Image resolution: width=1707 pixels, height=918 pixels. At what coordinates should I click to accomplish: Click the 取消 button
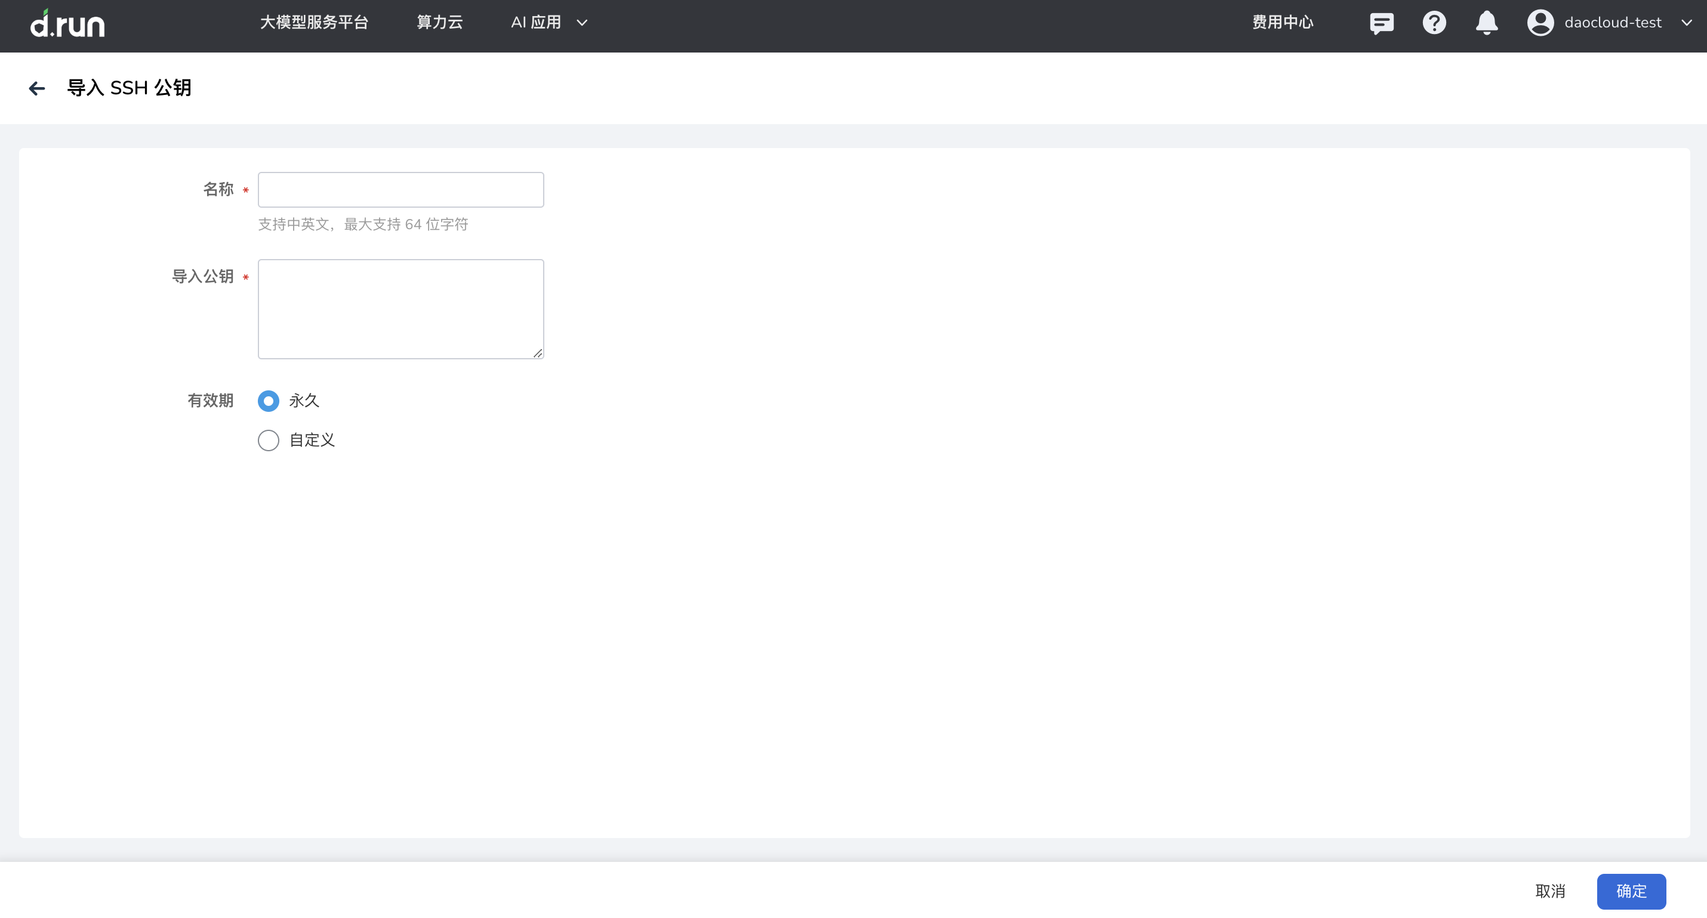coord(1551,891)
